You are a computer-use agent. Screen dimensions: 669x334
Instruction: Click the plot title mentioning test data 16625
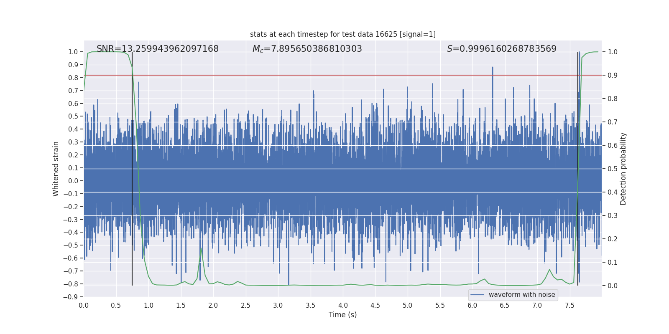pos(342,34)
